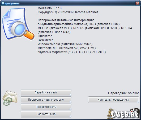Click the MediaInfo document magnifier logo

(18, 24)
